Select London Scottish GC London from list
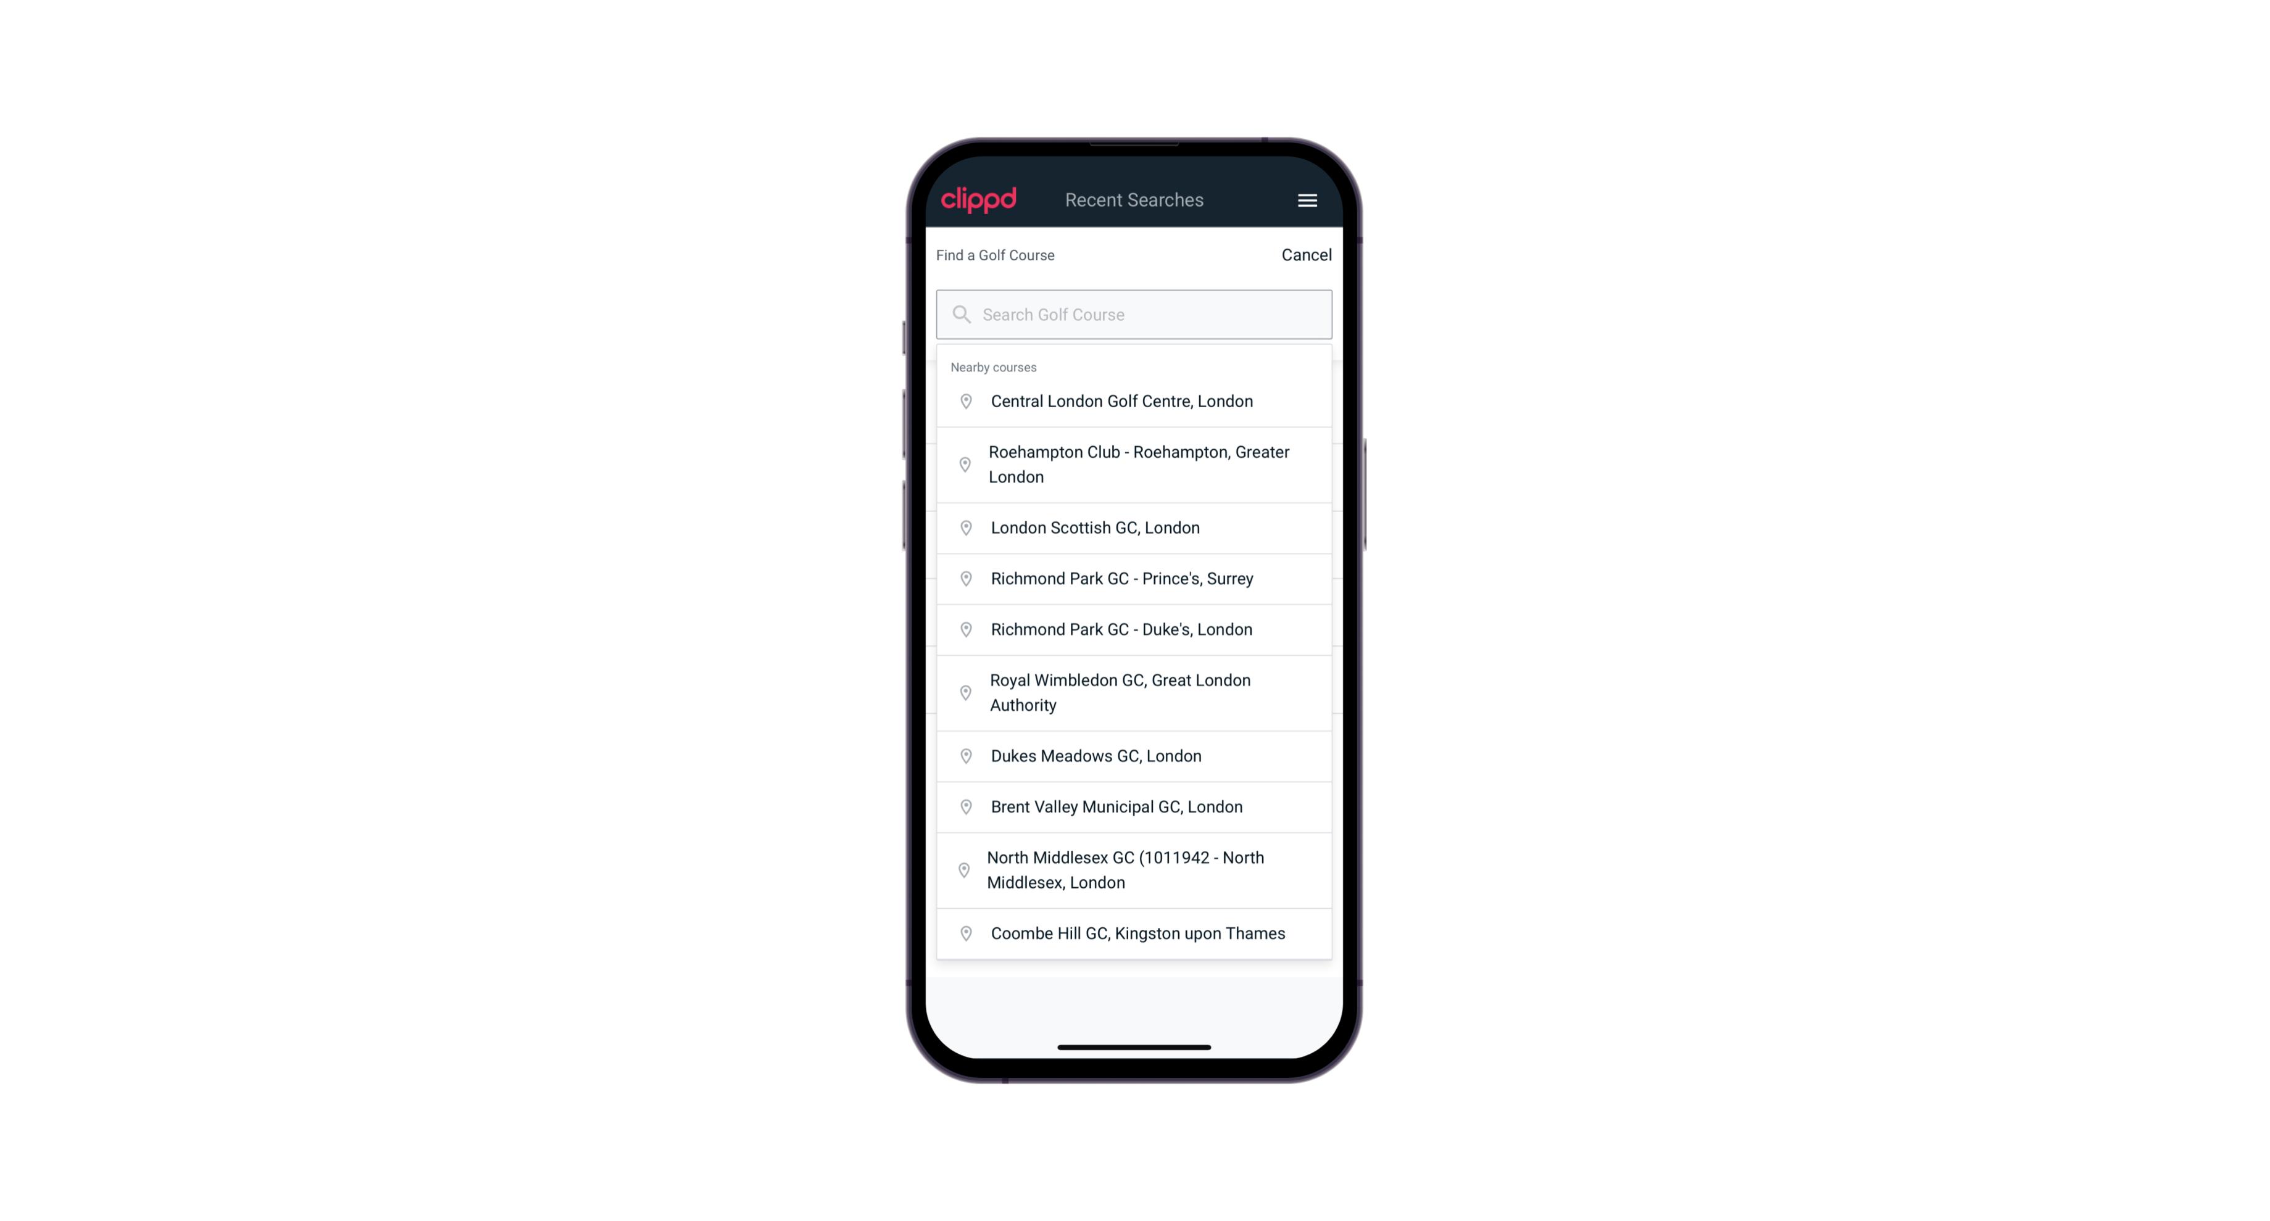The image size is (2270, 1221). click(x=1135, y=528)
